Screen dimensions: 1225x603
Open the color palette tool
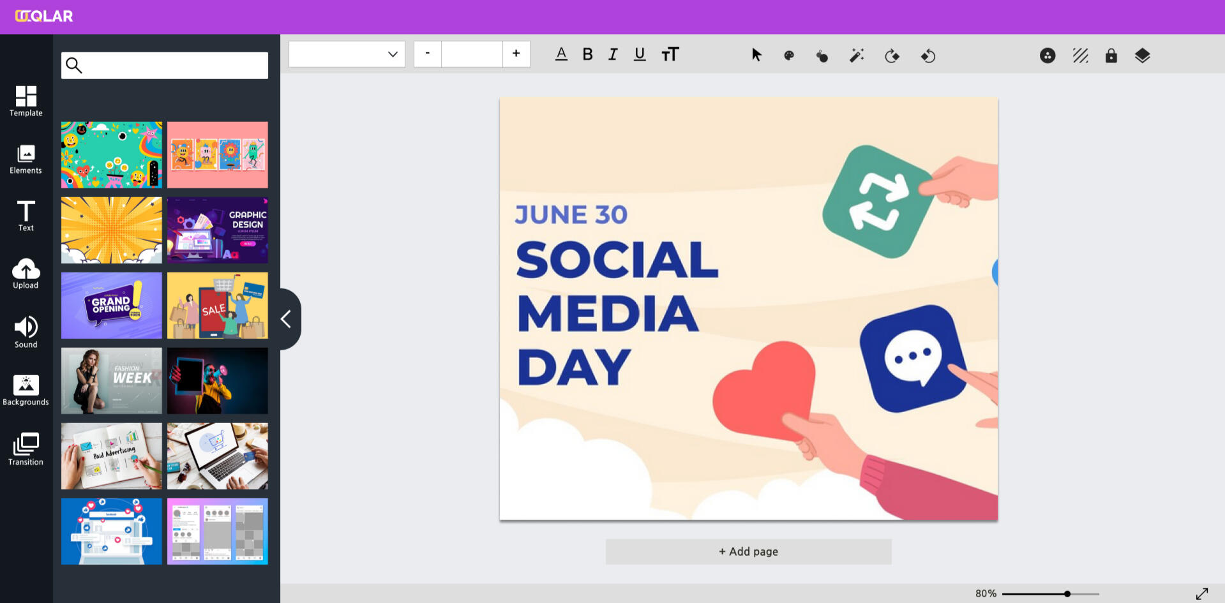[789, 56]
